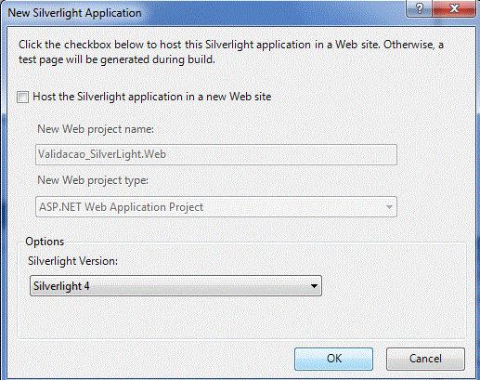Screen dimensions: 480x380
Task: Focus the New Web project name field
Action: 216,154
